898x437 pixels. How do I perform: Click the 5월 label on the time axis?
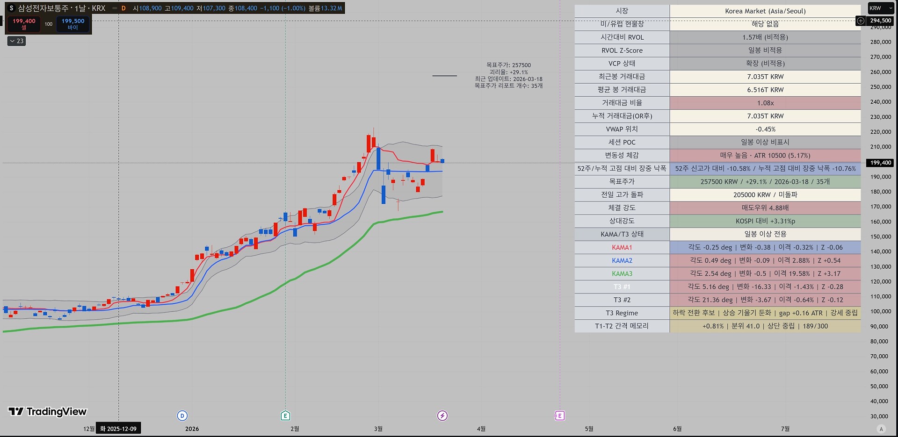(x=589, y=429)
